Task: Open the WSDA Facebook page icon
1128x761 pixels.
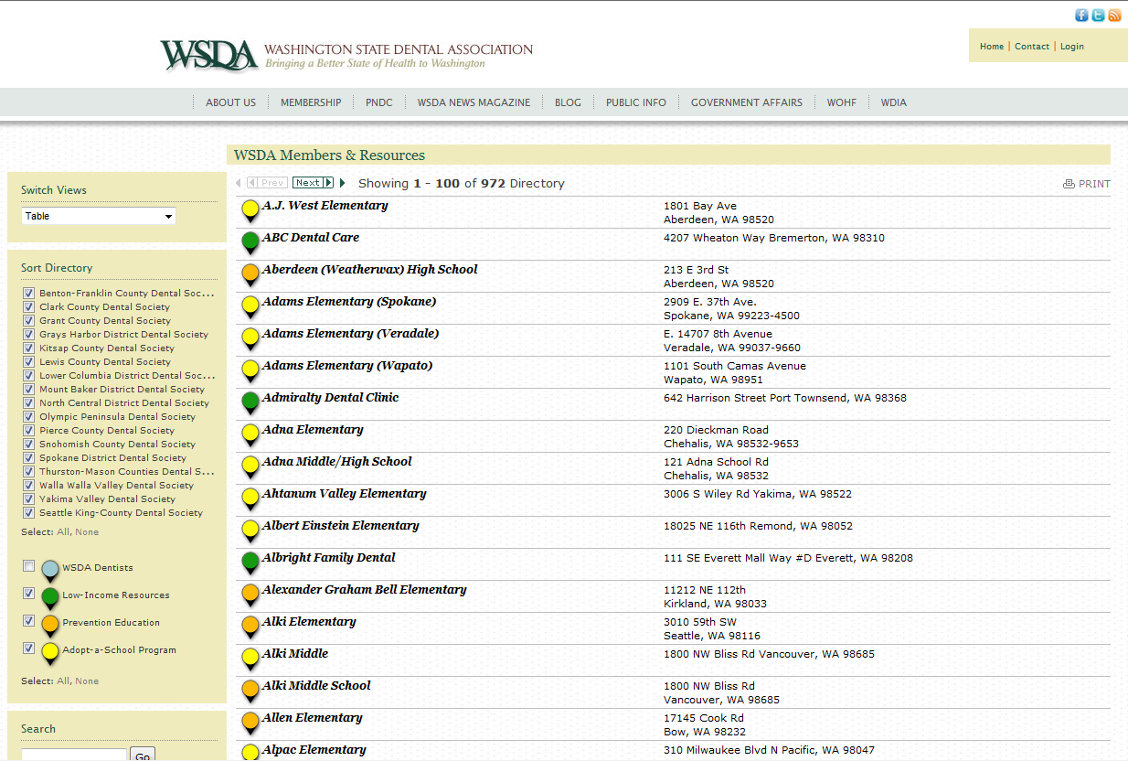Action: [x=1081, y=16]
